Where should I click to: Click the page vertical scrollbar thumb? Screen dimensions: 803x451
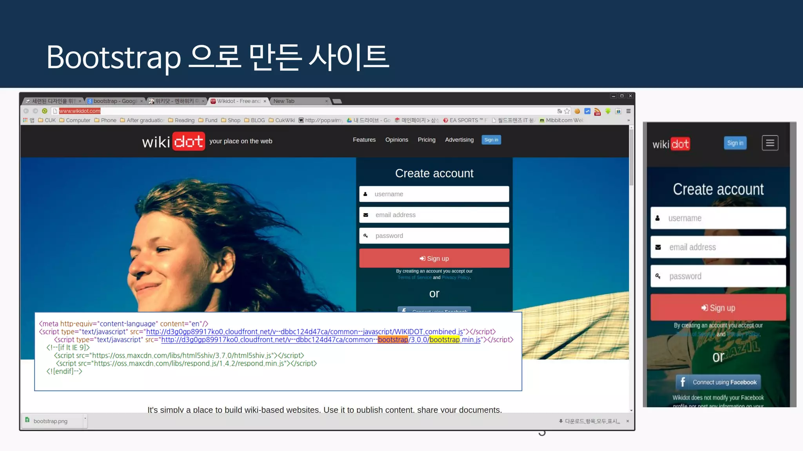(631, 157)
